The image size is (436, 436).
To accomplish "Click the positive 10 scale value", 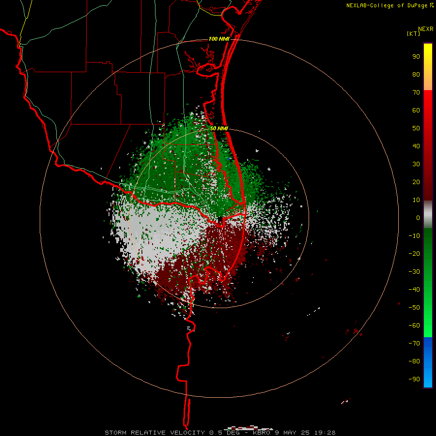I will (416, 200).
